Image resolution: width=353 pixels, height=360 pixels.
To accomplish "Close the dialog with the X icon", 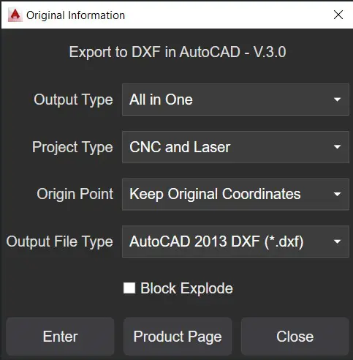I will (x=338, y=15).
